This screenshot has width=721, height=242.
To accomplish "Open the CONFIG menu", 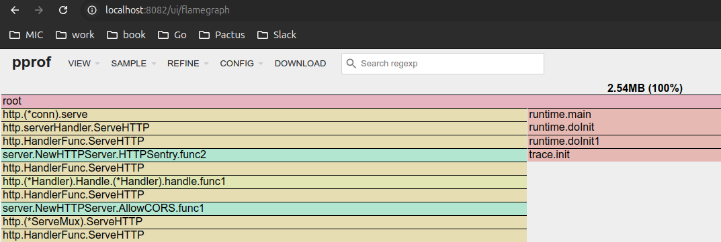I will coord(241,64).
